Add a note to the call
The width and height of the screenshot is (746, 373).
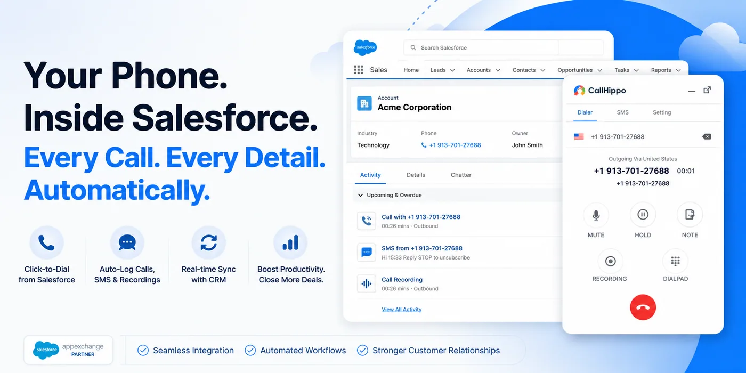pyautogui.click(x=690, y=215)
